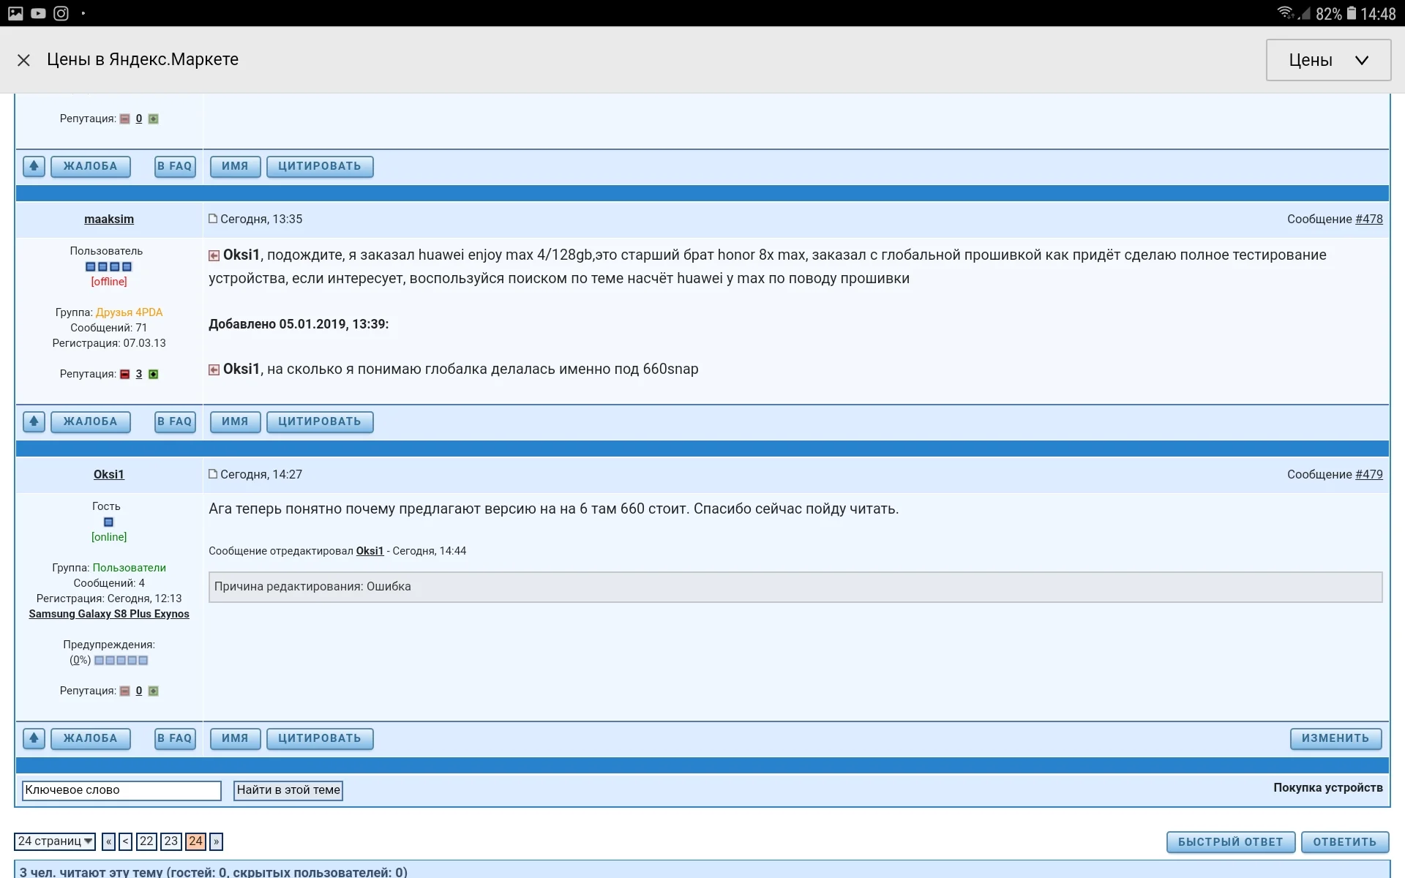This screenshot has height=878, width=1405.
Task: Open the Samsung Galaxy S8 Plus Exynos link
Action: [x=108, y=614]
